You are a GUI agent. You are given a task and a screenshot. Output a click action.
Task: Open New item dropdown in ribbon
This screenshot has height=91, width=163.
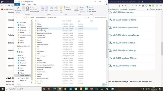tap(67, 7)
